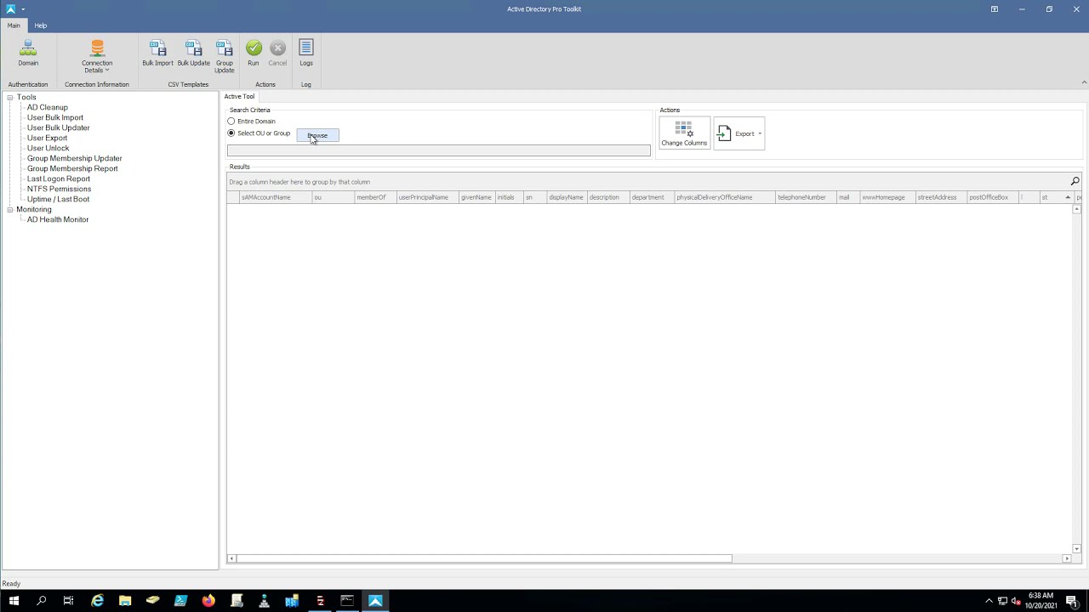Select the Active Tool tab
This screenshot has width=1089, height=612.
[x=239, y=96]
